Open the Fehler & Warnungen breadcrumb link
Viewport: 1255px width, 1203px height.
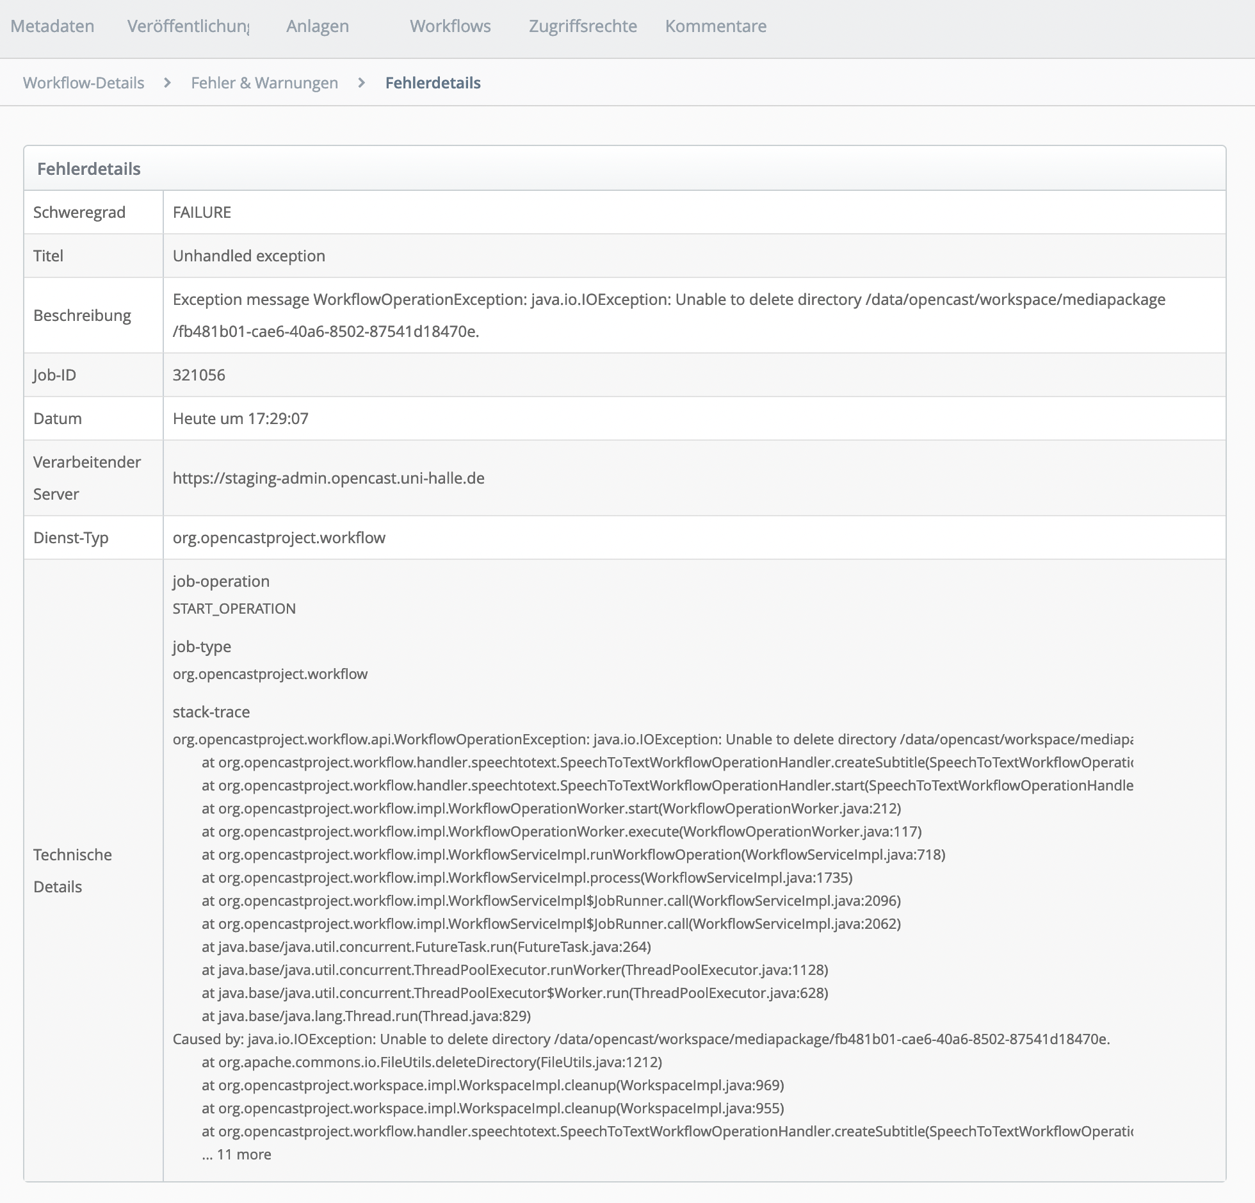[x=264, y=83]
